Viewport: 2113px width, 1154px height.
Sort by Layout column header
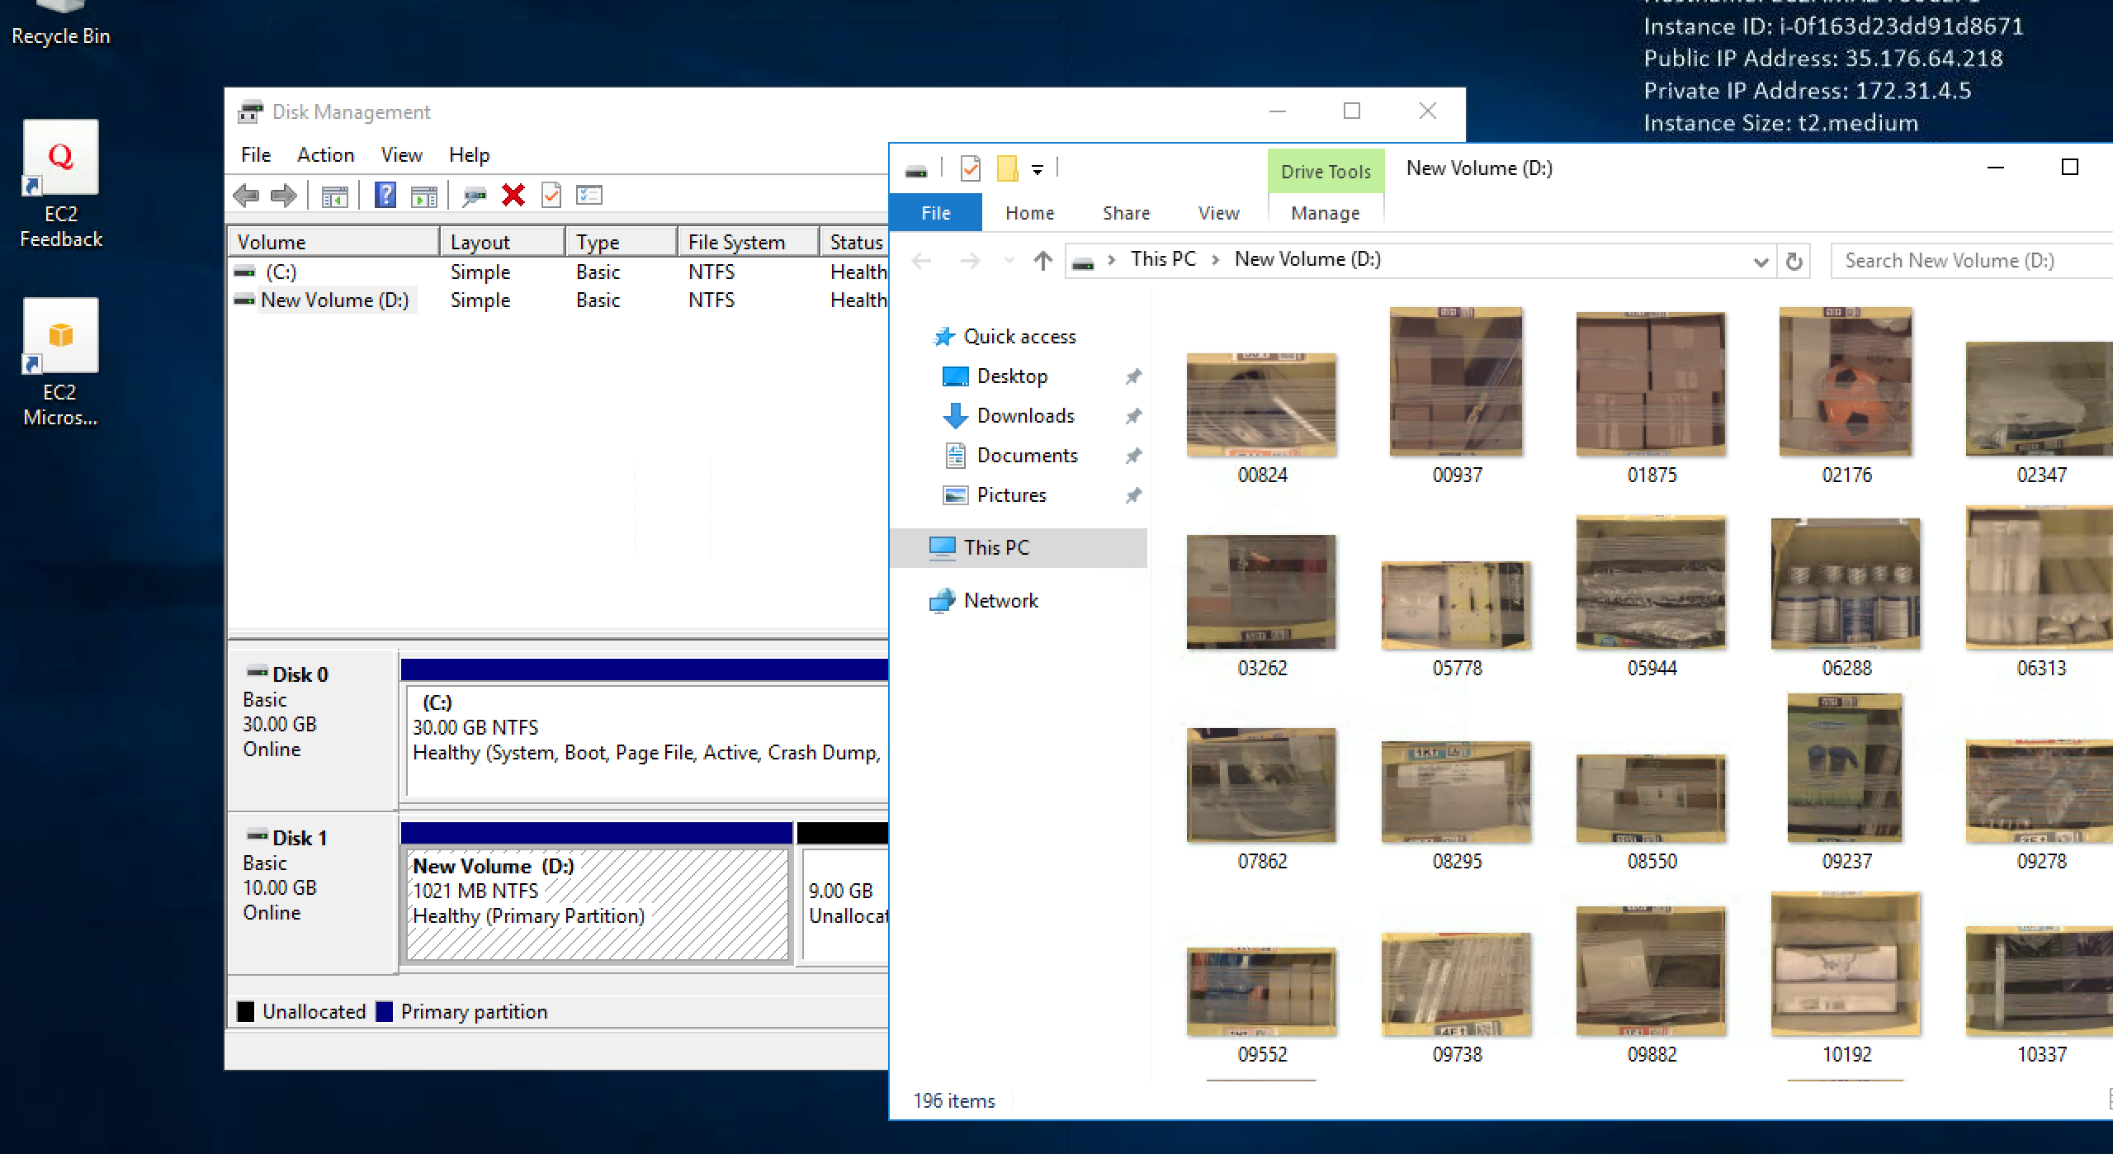pos(503,243)
